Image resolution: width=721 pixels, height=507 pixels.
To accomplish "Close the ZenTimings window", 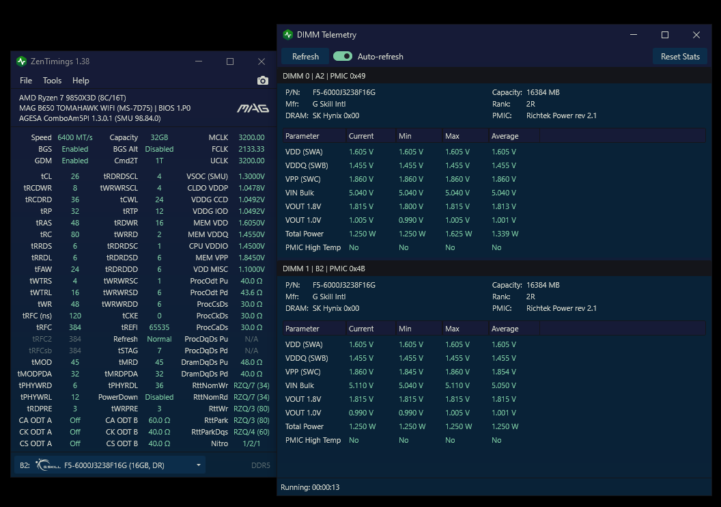I will click(261, 61).
